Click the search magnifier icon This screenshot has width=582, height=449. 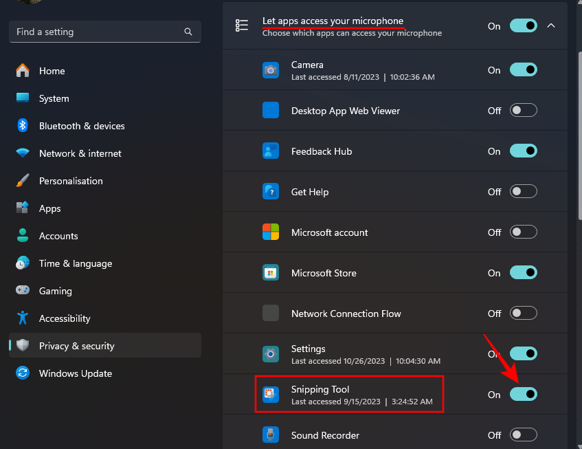(188, 32)
